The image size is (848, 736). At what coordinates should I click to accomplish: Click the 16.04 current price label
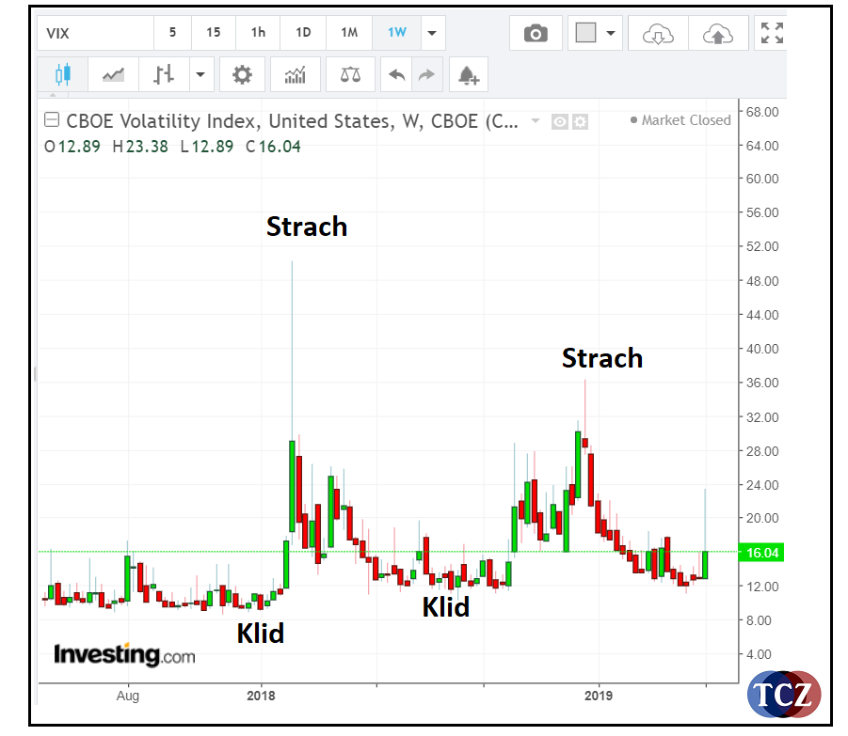[761, 553]
